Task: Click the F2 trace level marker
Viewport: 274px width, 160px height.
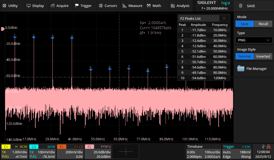Action: (x=3, y=29)
